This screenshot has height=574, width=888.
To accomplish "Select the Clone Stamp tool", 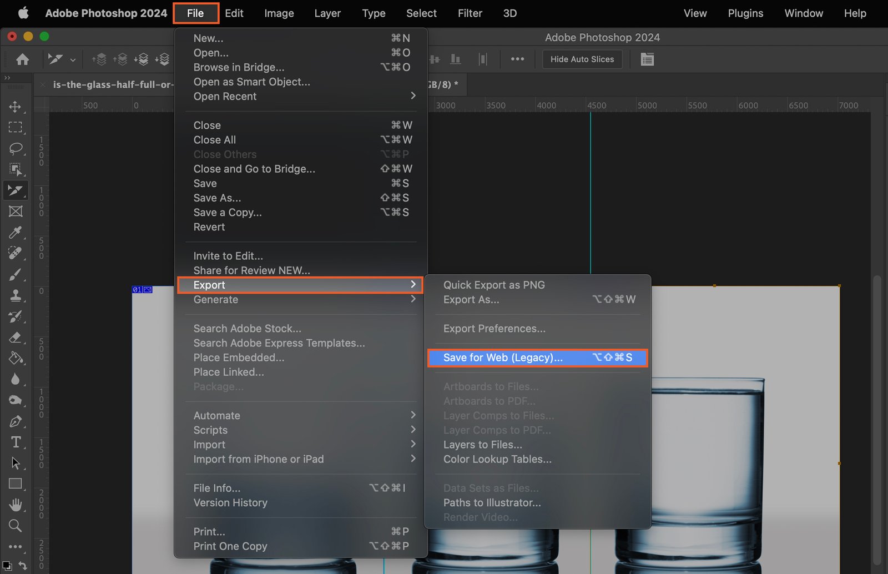I will (15, 295).
